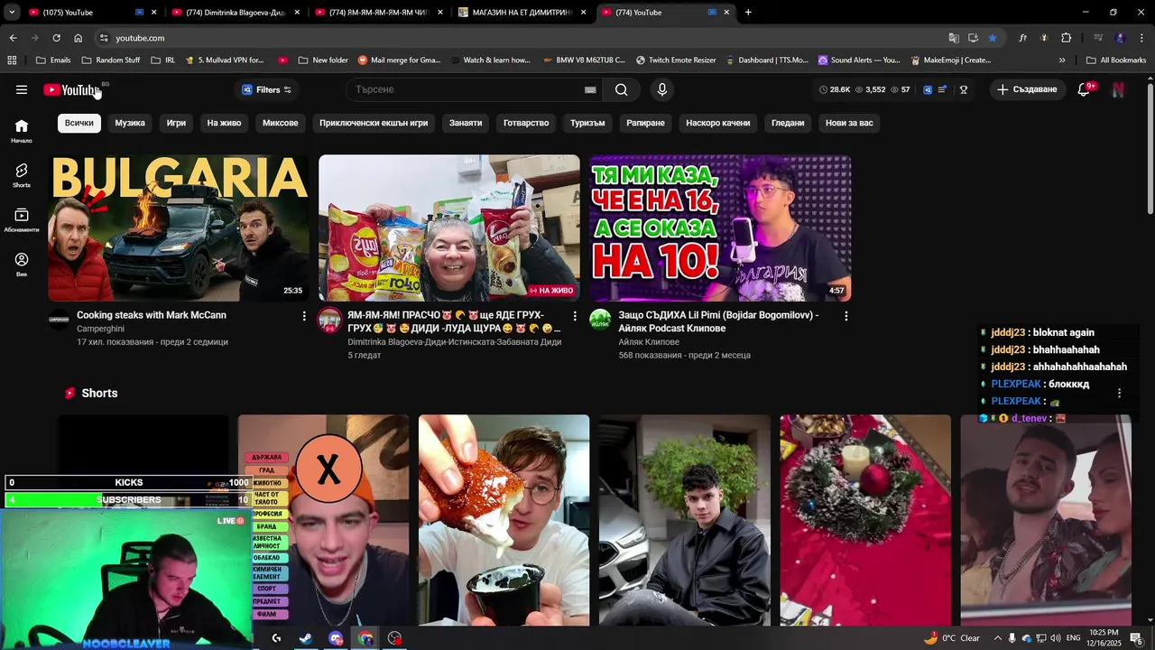The width and height of the screenshot is (1155, 650).
Task: Open the on-screen keyboard icon in search box
Action: pos(590,89)
